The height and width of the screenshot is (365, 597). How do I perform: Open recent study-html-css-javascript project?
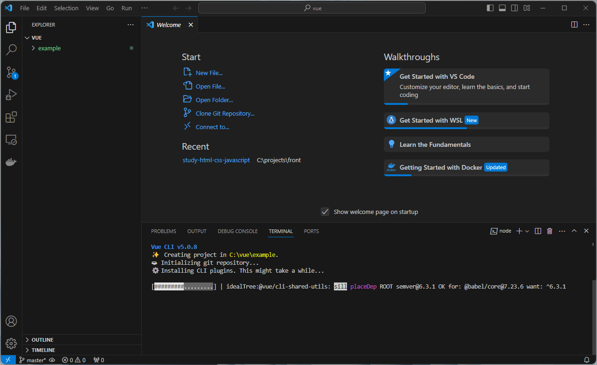(x=216, y=160)
